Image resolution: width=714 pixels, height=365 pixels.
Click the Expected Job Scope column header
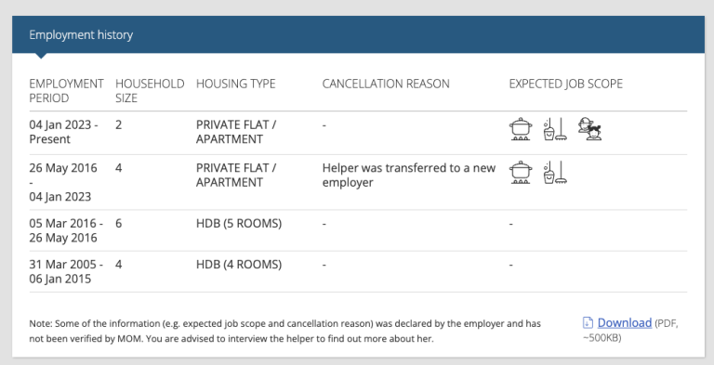pyautogui.click(x=565, y=84)
